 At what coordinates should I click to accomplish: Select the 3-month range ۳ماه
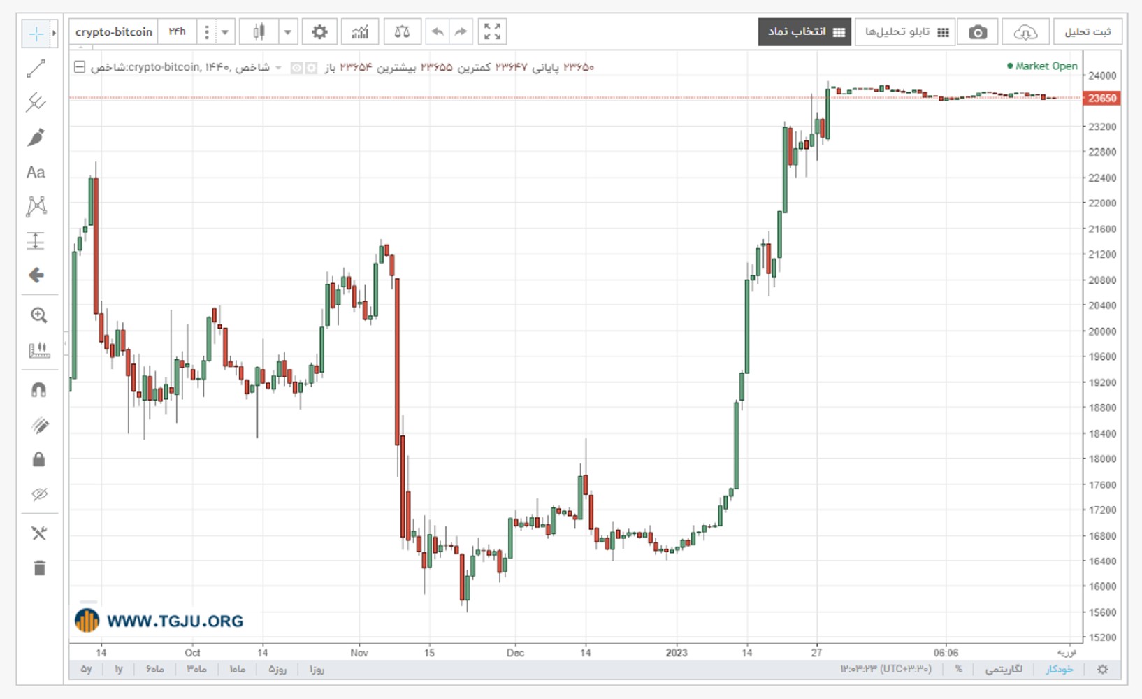196,670
